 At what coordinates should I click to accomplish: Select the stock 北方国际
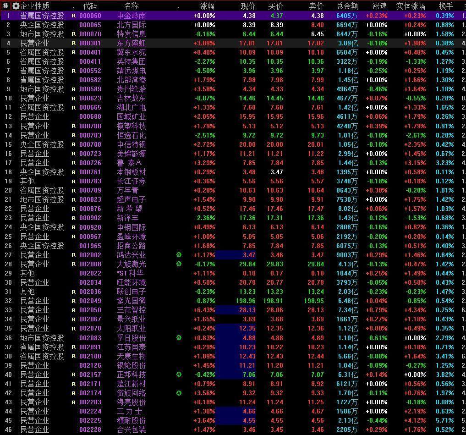132,25
